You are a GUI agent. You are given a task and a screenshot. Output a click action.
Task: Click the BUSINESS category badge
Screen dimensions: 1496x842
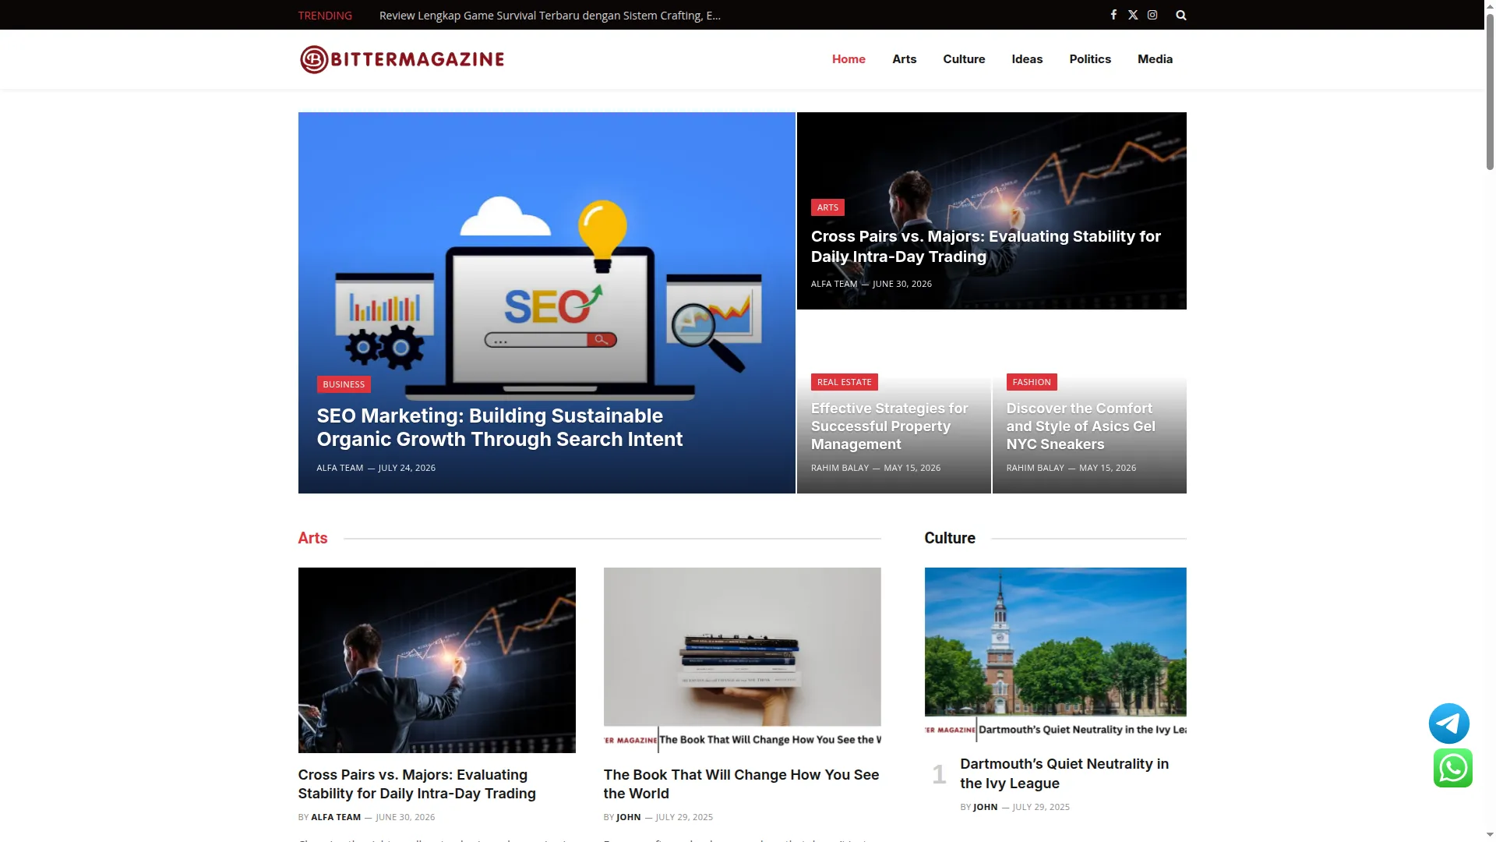pos(344,384)
